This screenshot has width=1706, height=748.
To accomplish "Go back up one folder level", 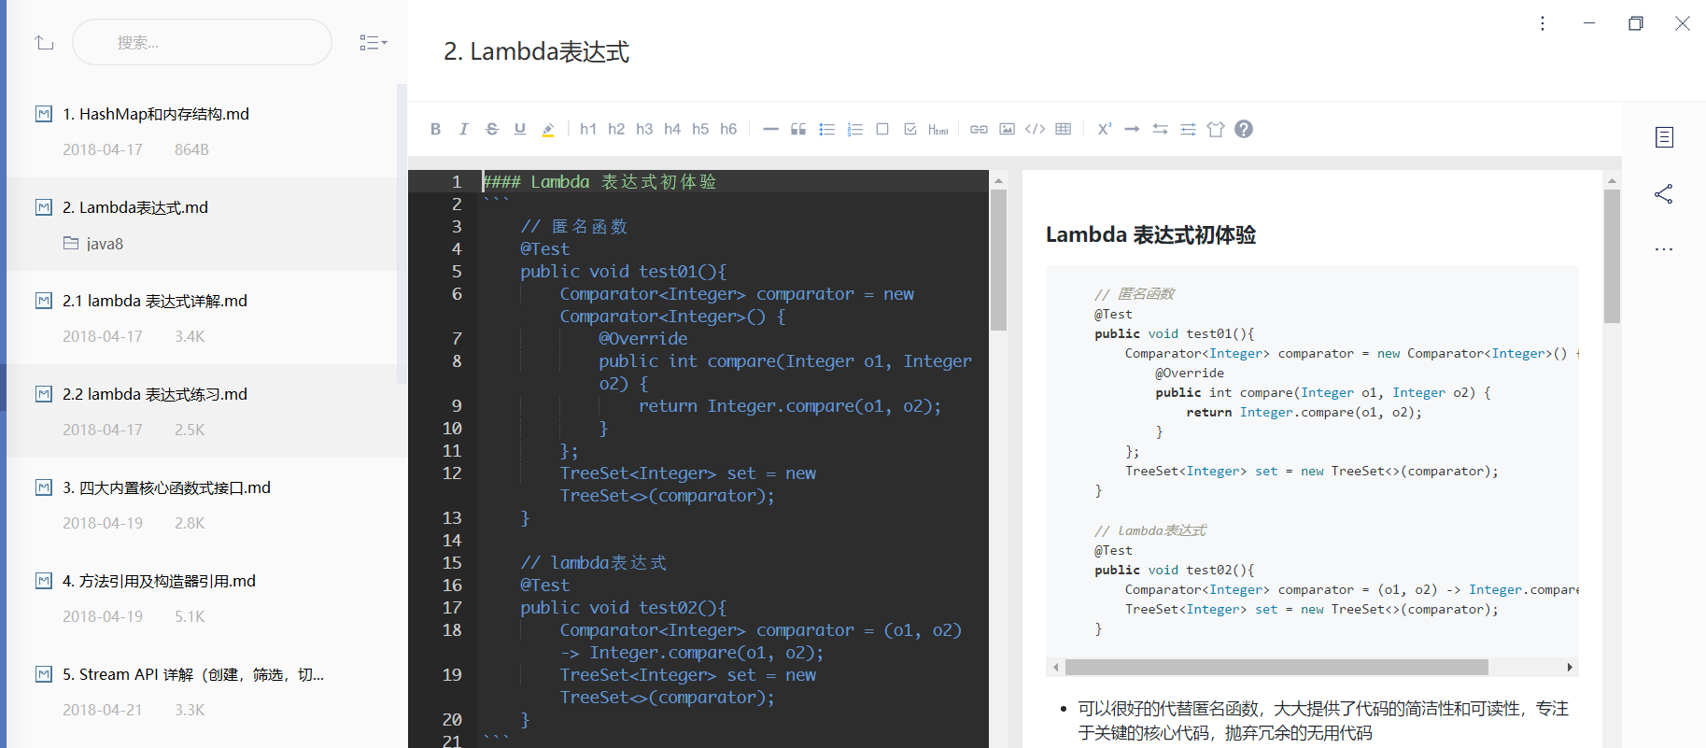I will click(x=44, y=42).
